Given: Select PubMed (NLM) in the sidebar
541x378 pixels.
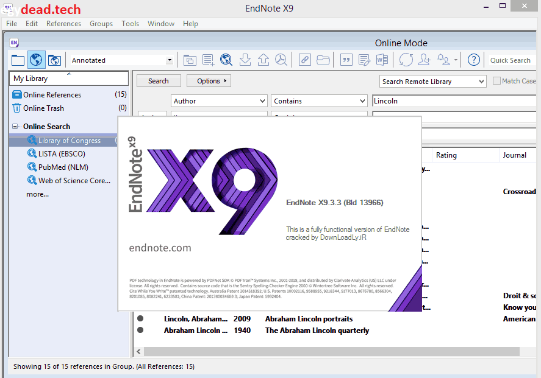Looking at the screenshot, I should point(57,167).
